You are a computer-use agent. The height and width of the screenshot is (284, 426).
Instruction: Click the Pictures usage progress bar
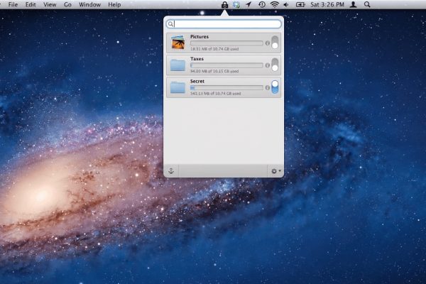[x=226, y=43]
